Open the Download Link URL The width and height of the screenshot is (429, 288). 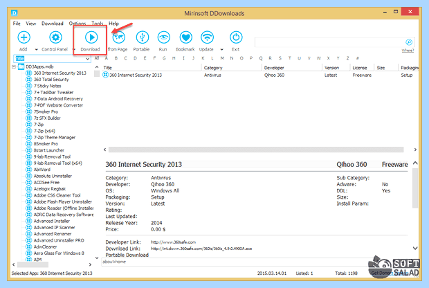pyautogui.click(x=201, y=249)
